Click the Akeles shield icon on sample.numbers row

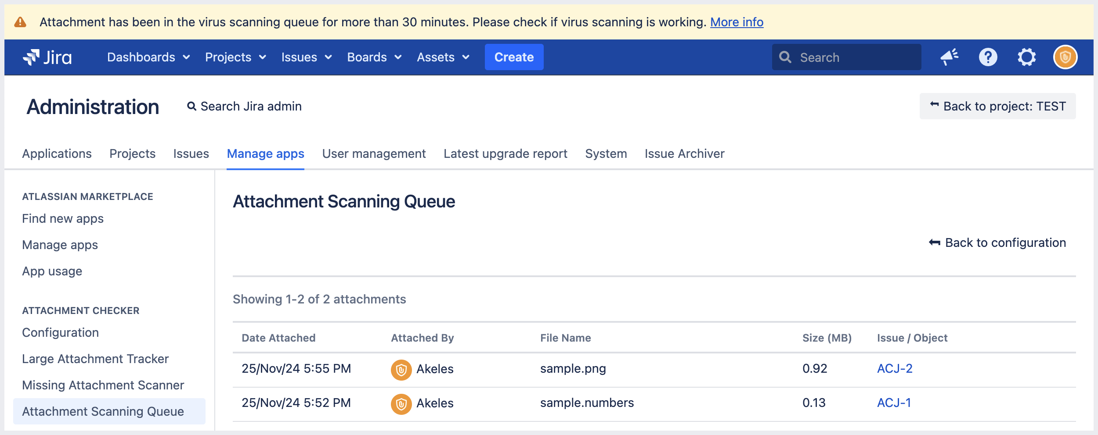click(401, 403)
